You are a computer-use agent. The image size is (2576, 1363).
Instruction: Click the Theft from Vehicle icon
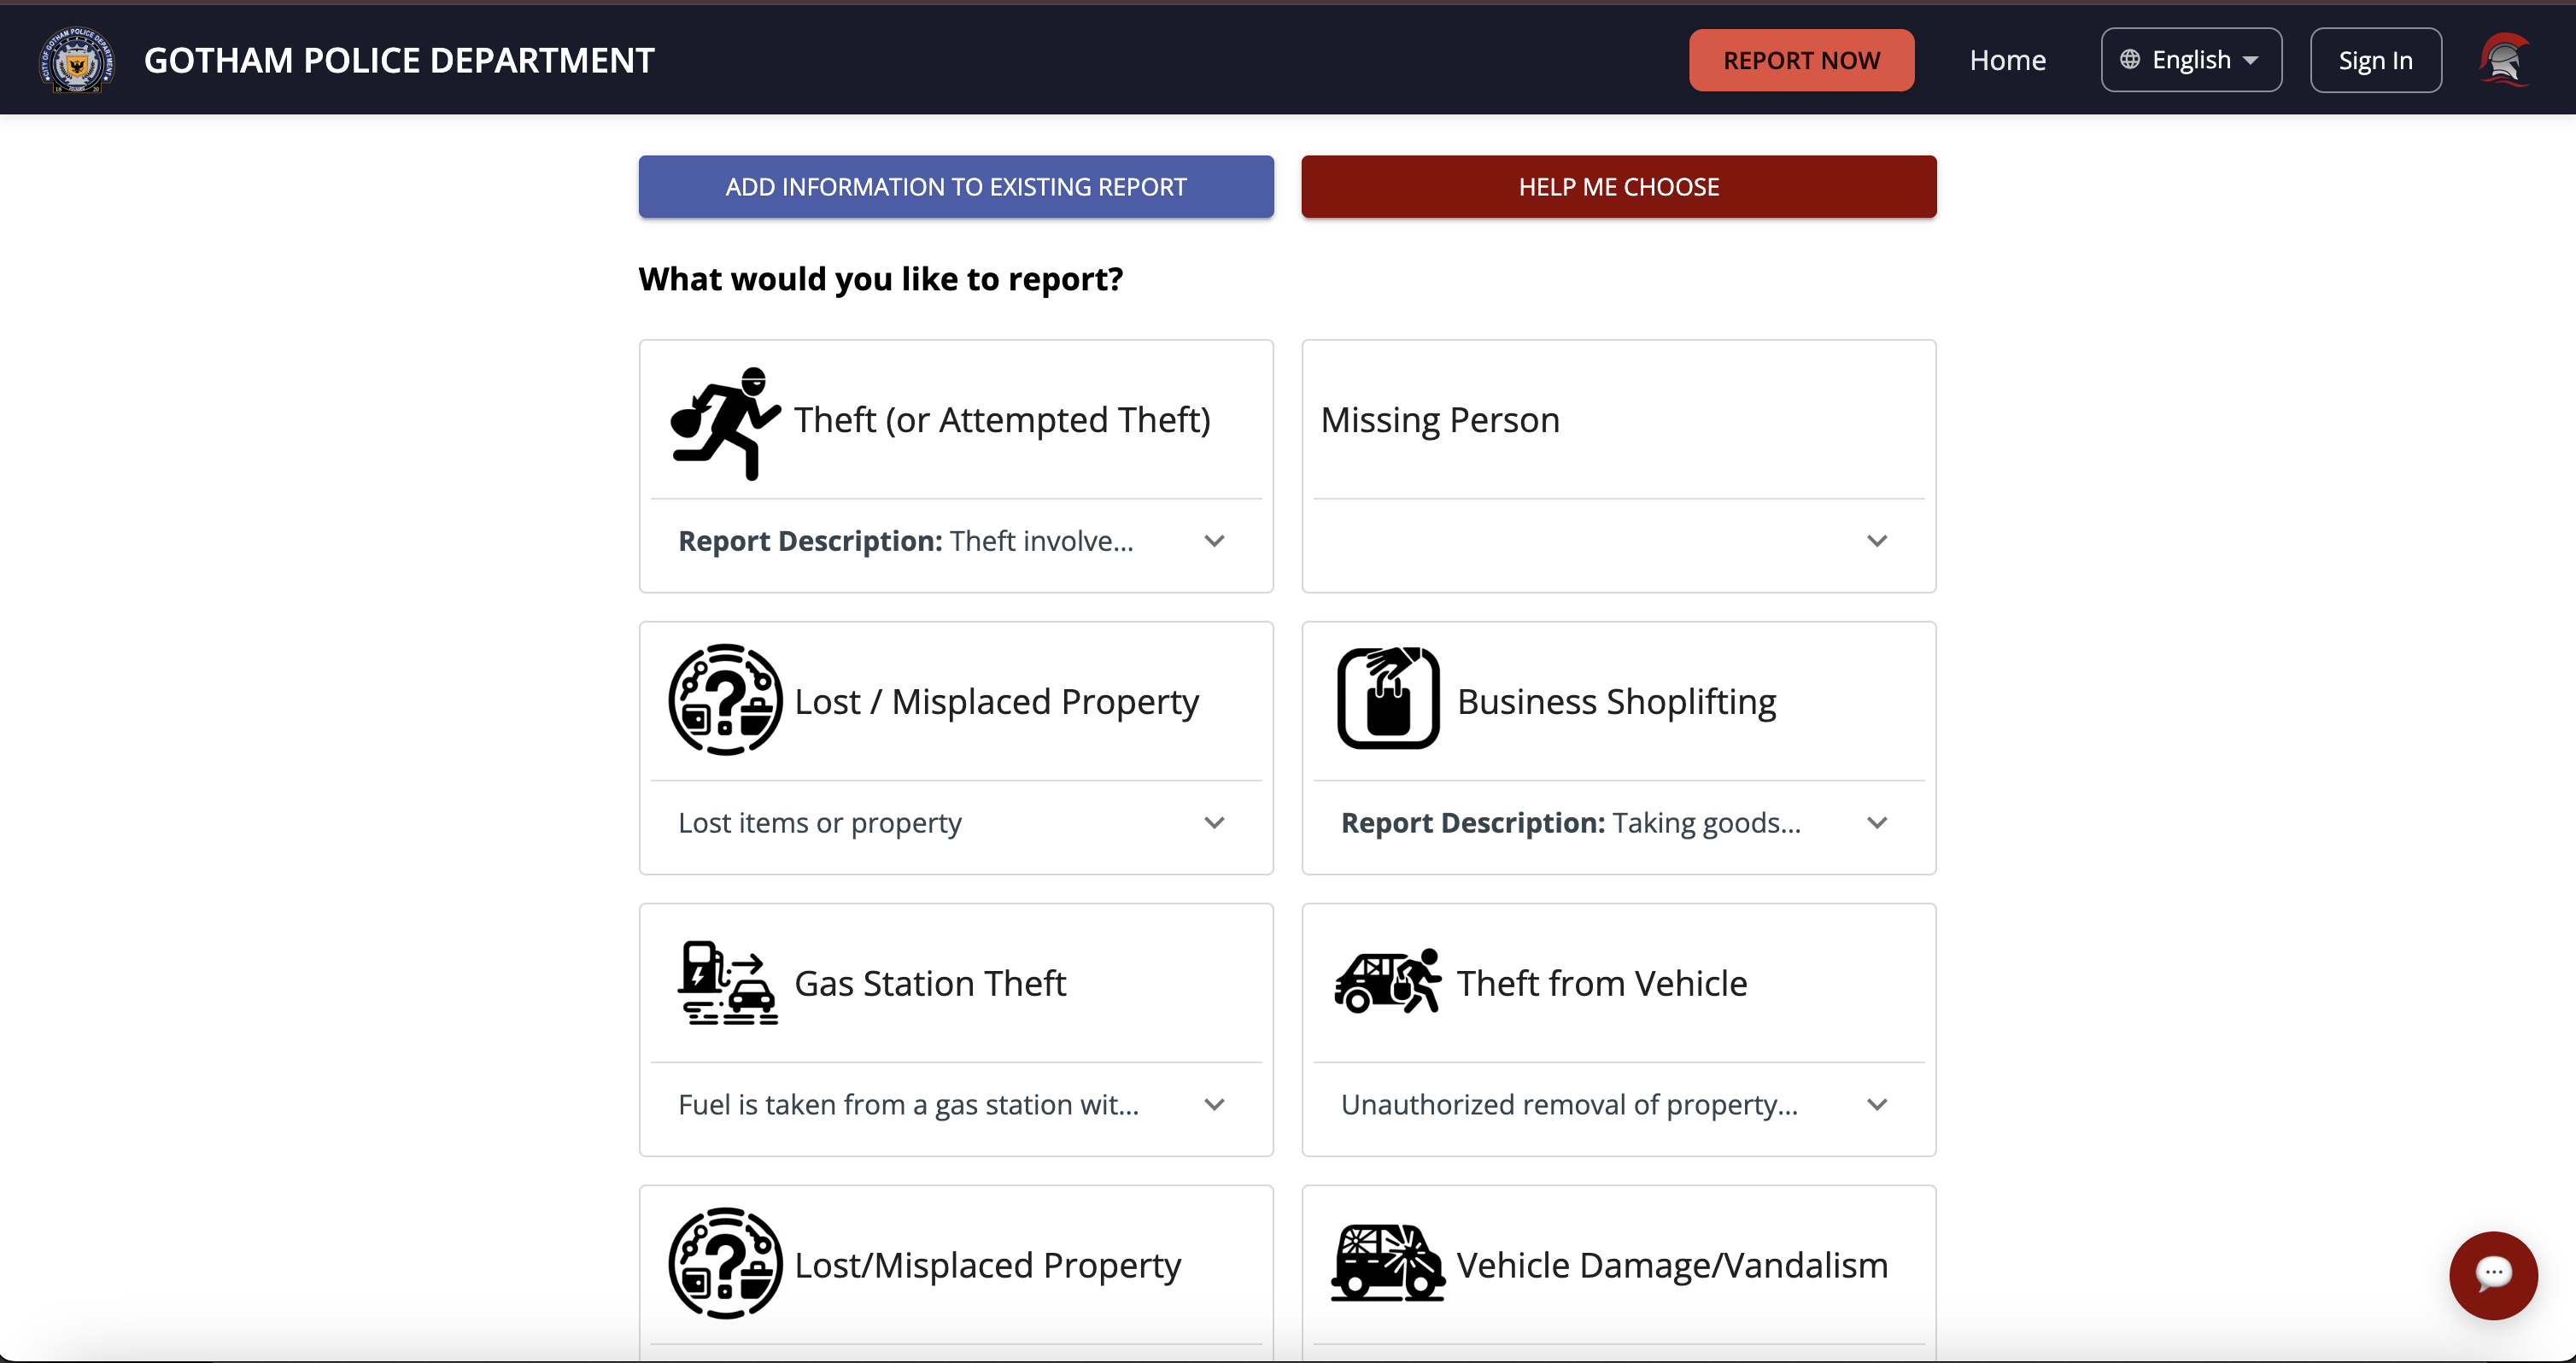pyautogui.click(x=1388, y=981)
